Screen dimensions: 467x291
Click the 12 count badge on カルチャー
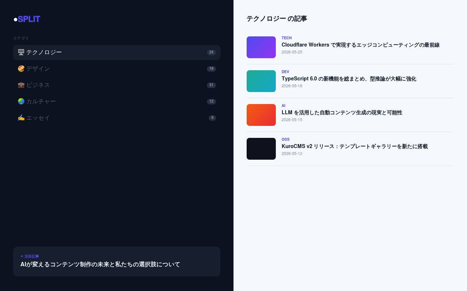point(211,101)
